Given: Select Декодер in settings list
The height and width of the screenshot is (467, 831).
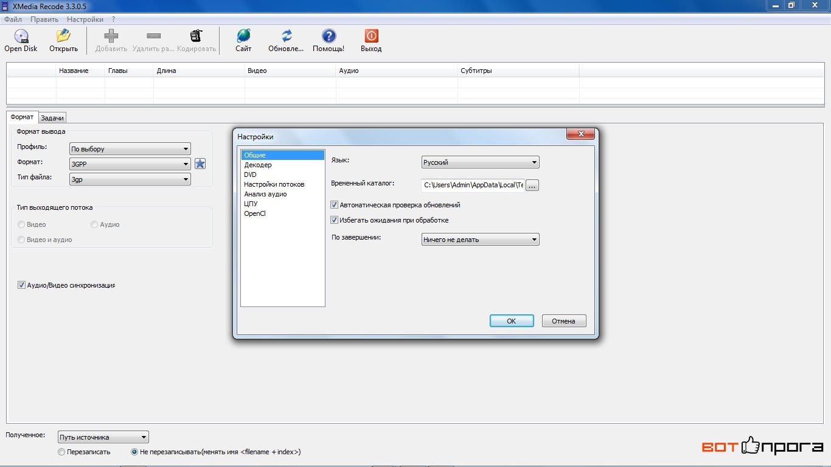Looking at the screenshot, I should tap(283, 165).
